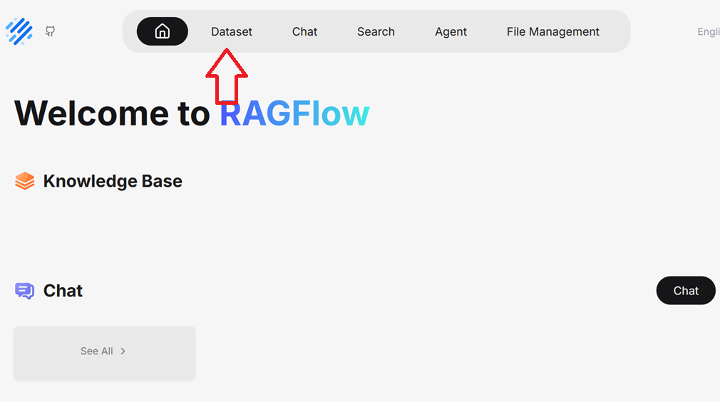
Task: Open the Dataset tab
Action: 232,31
